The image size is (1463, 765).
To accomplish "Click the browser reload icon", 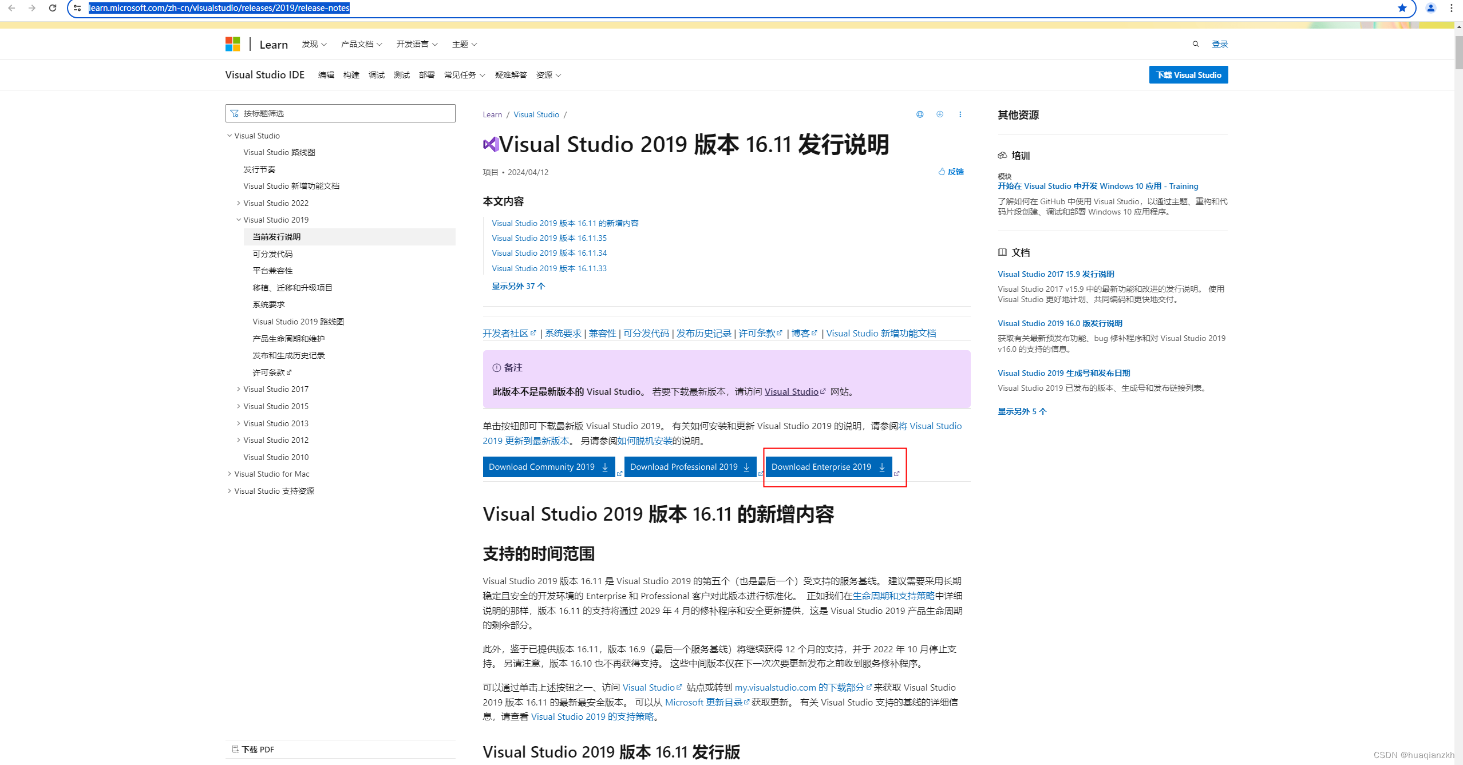I will click(53, 8).
